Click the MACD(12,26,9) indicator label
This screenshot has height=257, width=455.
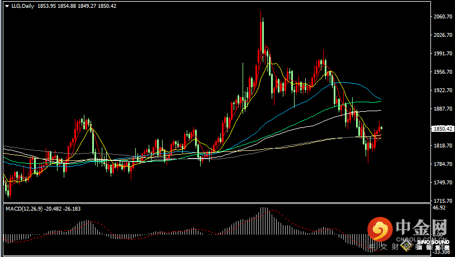point(24,208)
